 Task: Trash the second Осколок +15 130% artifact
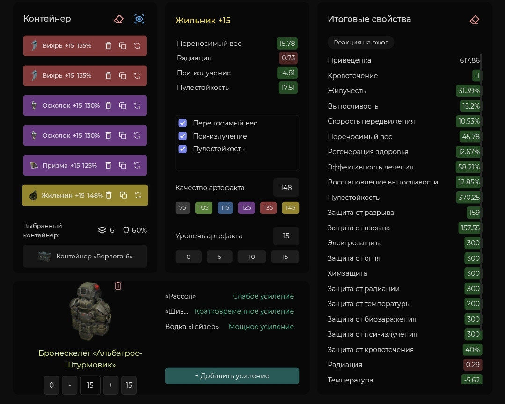(x=108, y=136)
